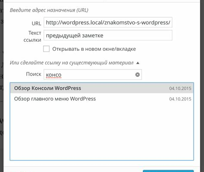
Task: Click date 04.10.2015 on главного меню row
Action: coord(180,99)
